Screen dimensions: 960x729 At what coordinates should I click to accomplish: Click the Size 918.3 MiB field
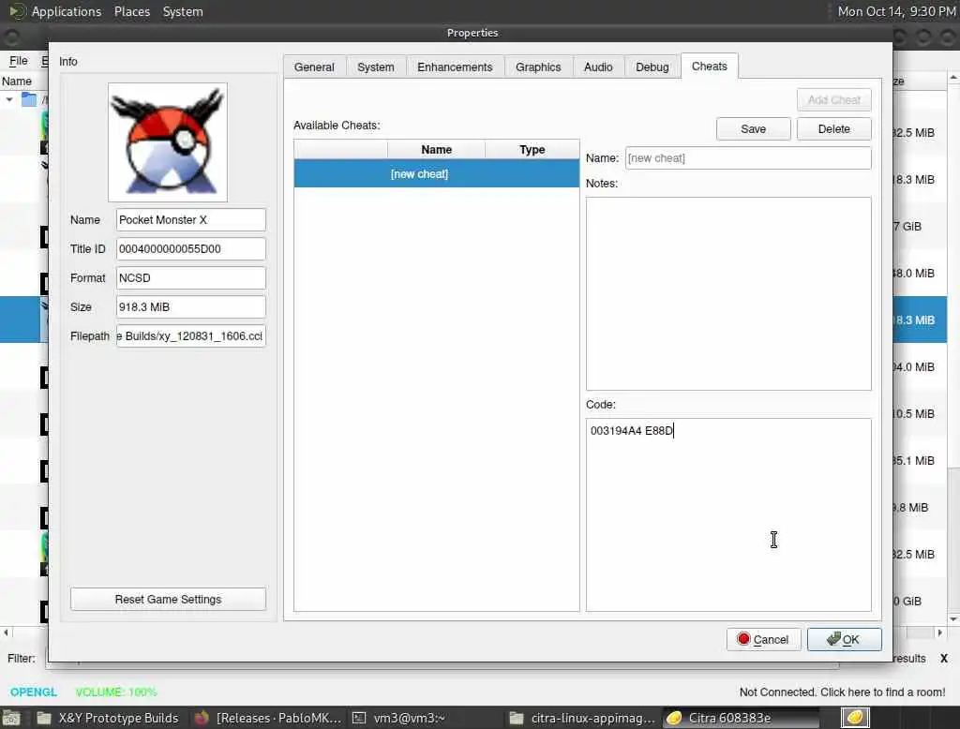click(x=191, y=307)
